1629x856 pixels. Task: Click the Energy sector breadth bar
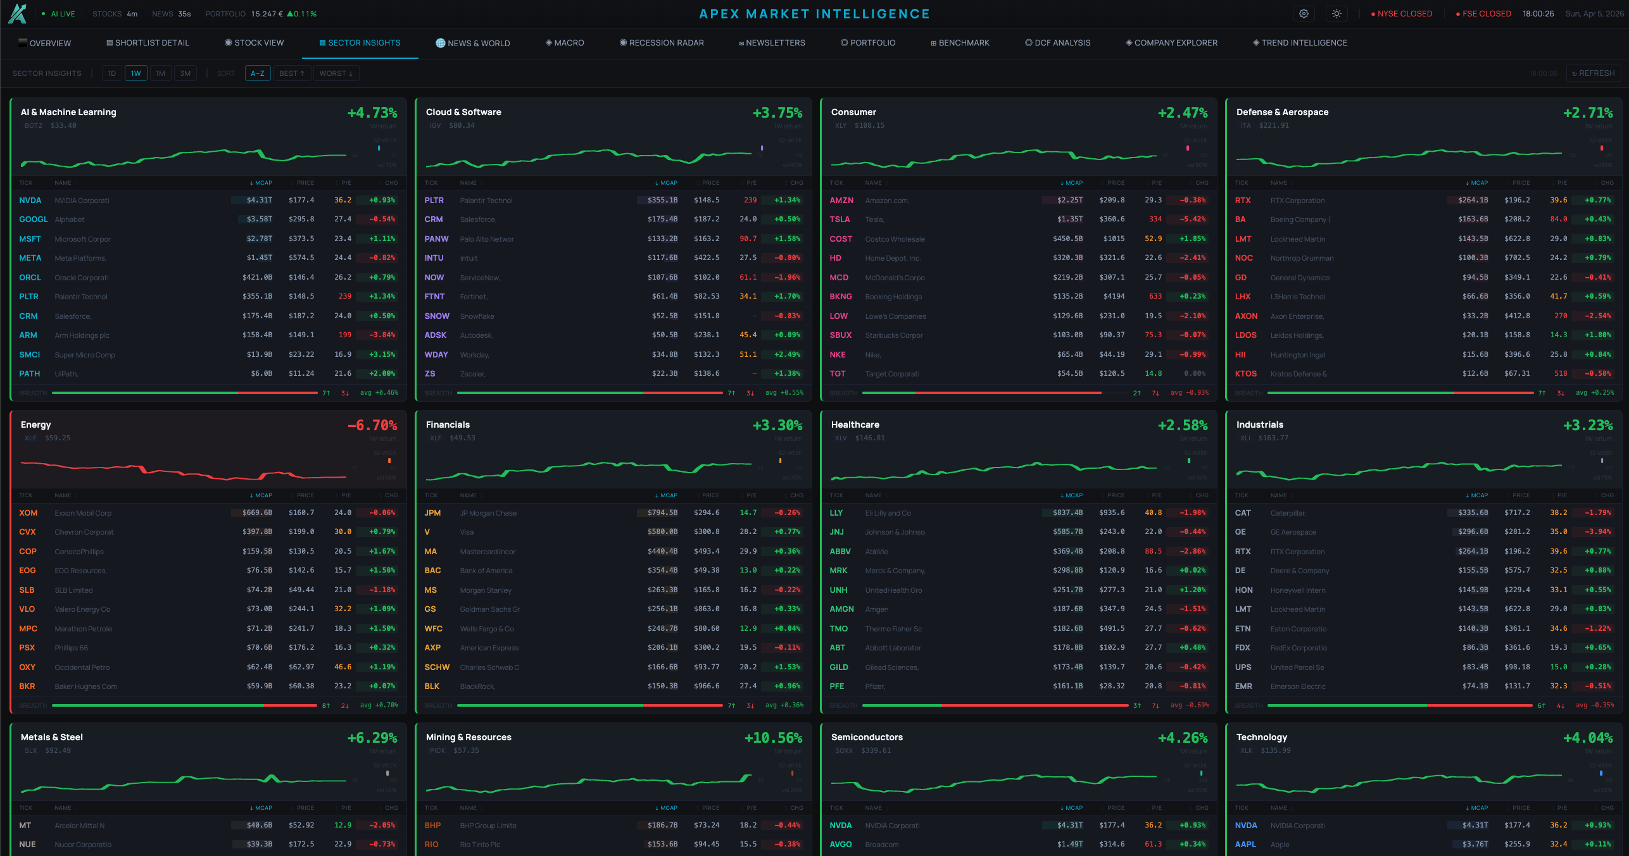click(184, 705)
